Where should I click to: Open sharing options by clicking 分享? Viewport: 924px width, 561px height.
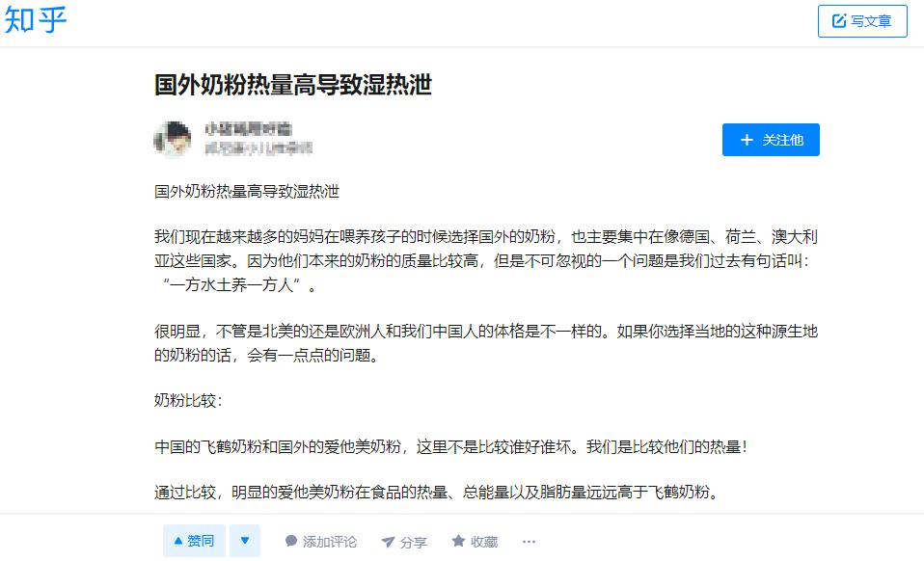[x=405, y=541]
